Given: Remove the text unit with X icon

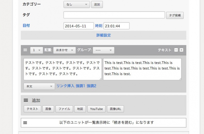Looking at the screenshot, I should (182, 50).
